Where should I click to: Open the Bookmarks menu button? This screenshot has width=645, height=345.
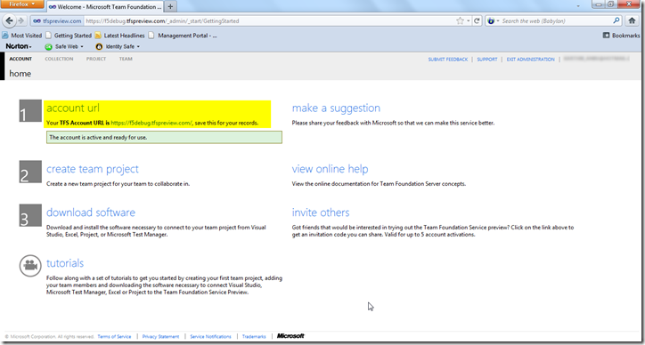622,36
